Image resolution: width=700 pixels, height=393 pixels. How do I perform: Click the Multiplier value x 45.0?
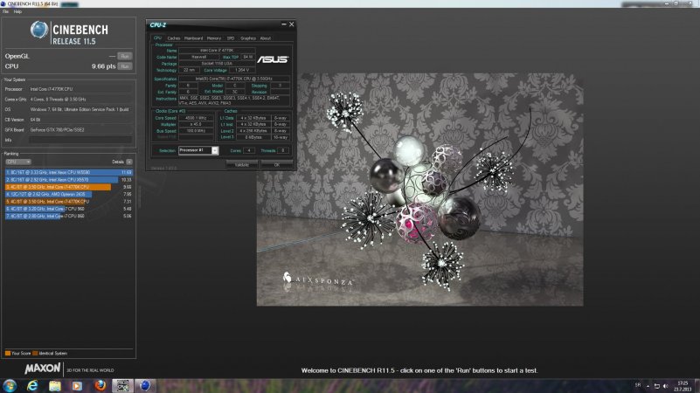196,125
